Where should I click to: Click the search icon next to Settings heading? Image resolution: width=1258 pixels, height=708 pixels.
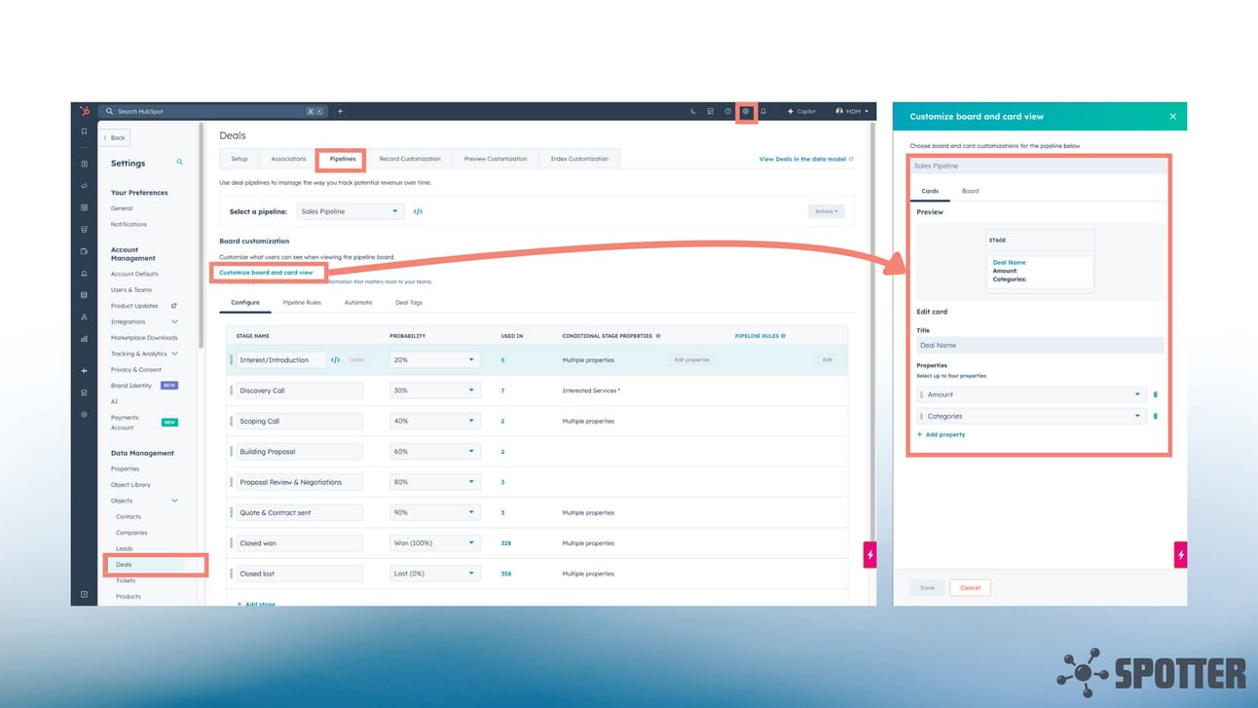179,163
